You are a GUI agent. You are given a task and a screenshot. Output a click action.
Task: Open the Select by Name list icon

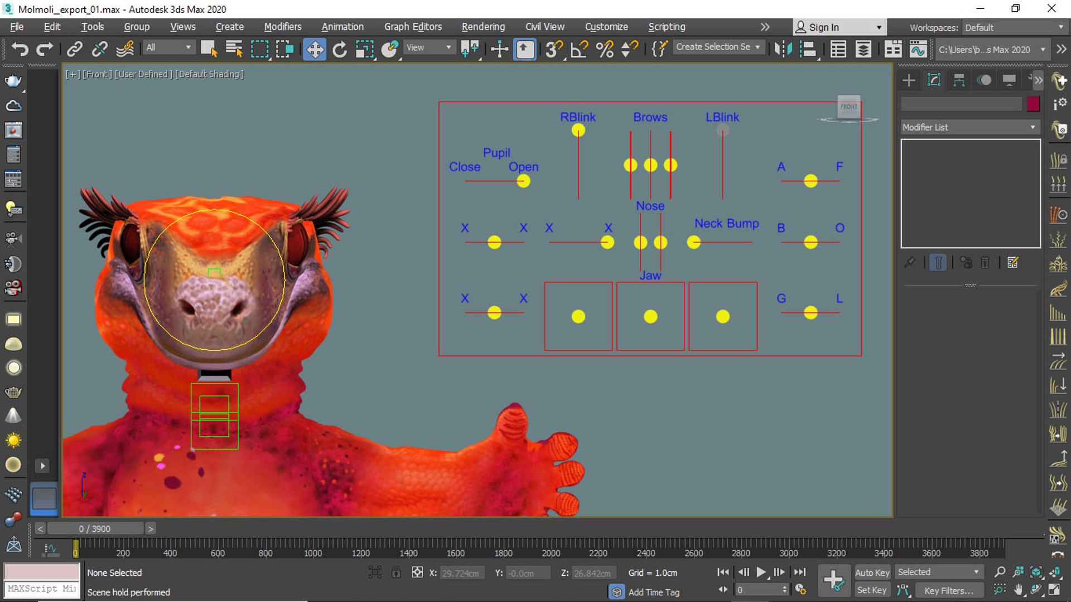coord(234,49)
